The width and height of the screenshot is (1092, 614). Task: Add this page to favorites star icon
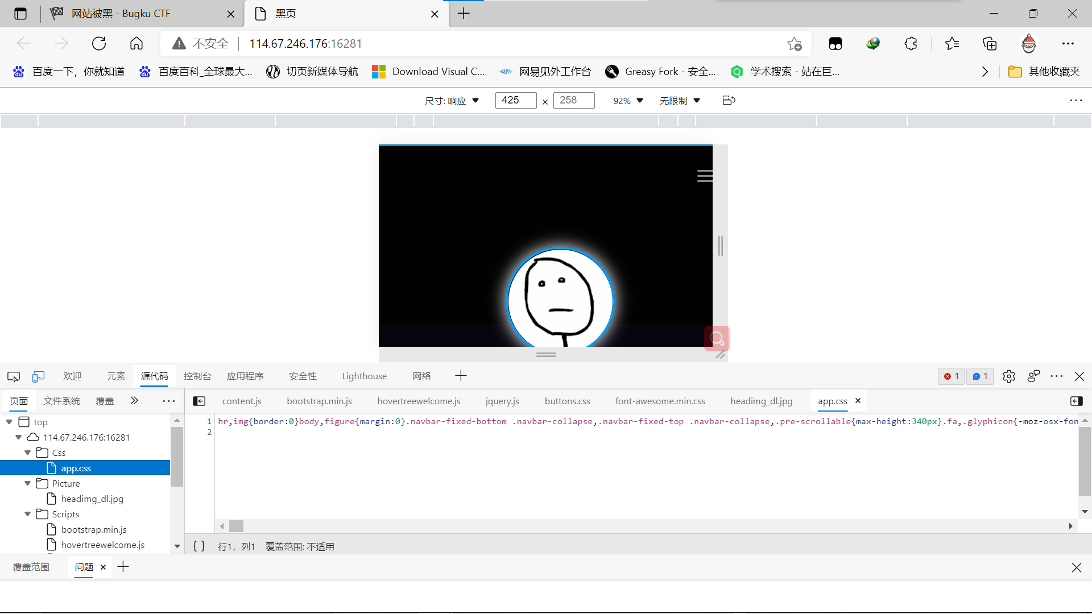pos(795,44)
